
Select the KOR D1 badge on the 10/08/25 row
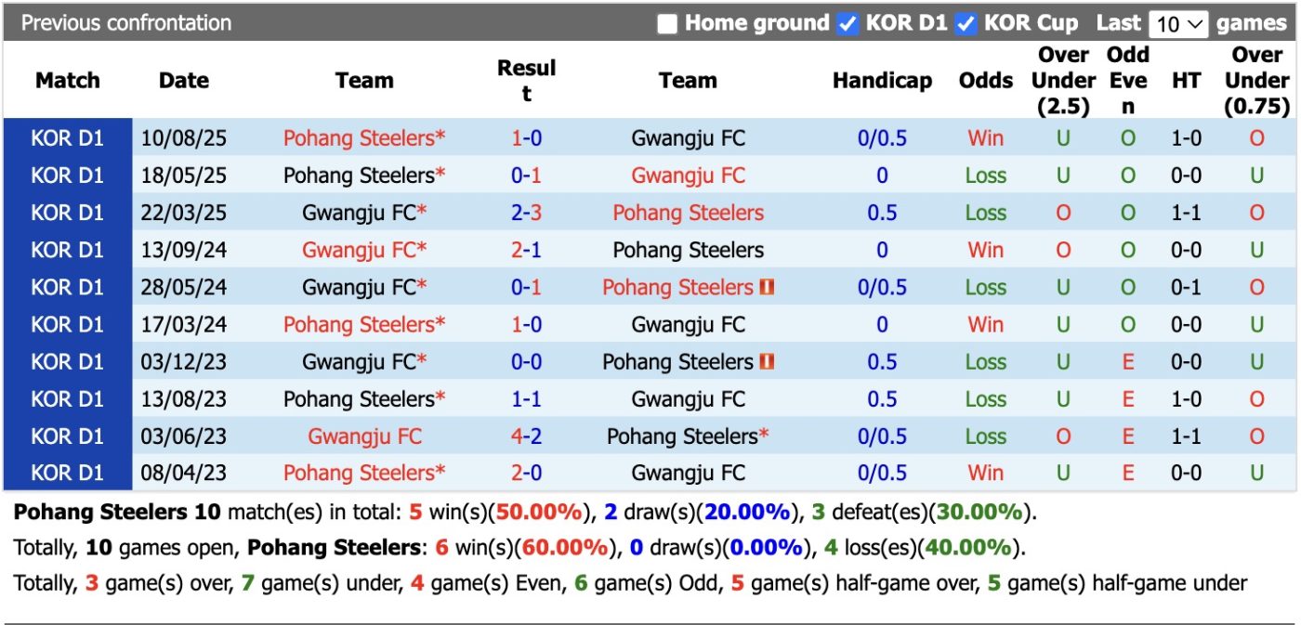pyautogui.click(x=68, y=138)
